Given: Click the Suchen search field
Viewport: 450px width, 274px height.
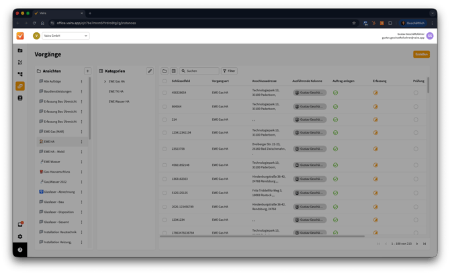Looking at the screenshot, I should tap(201, 71).
